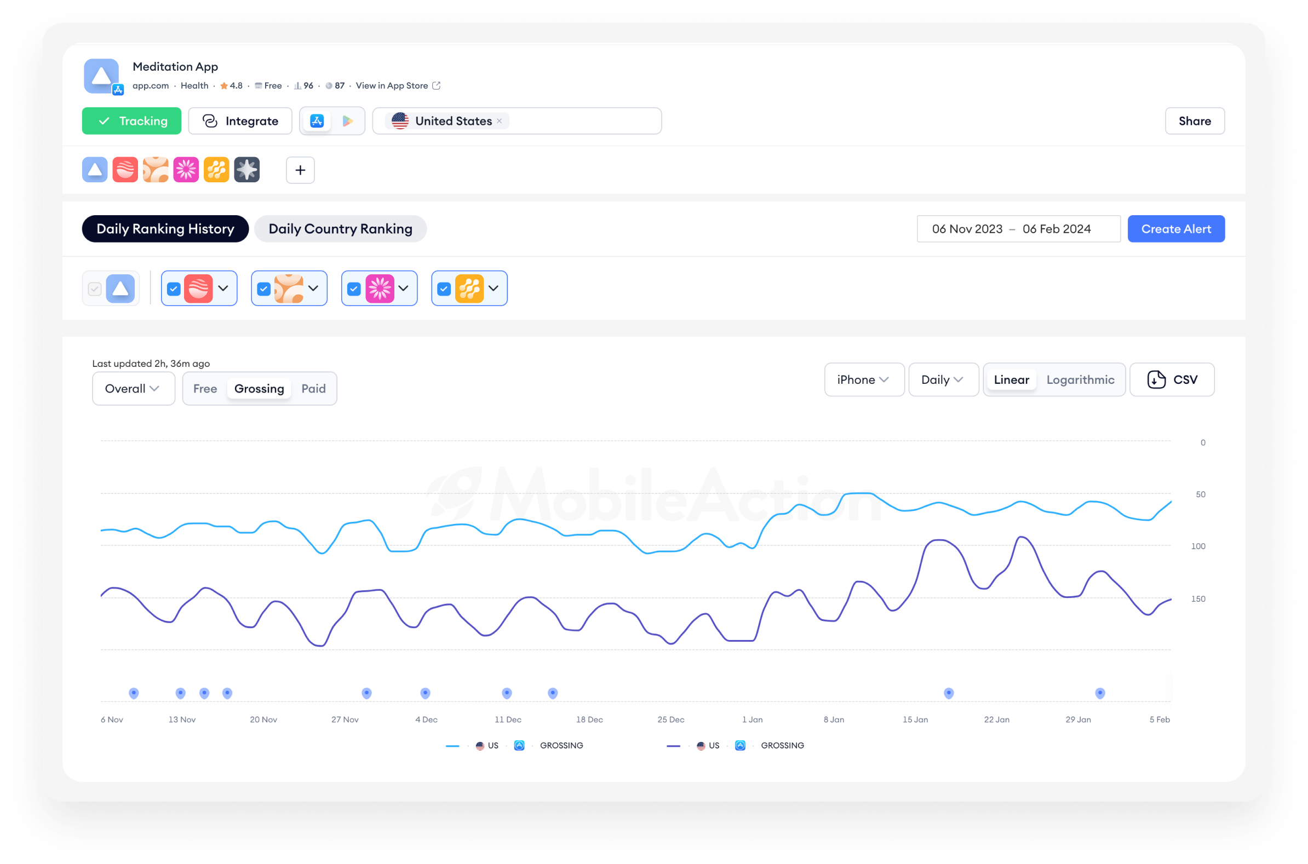Uncheck the yellow wavy app checkbox
This screenshot has width=1308, height=864.
444,289
